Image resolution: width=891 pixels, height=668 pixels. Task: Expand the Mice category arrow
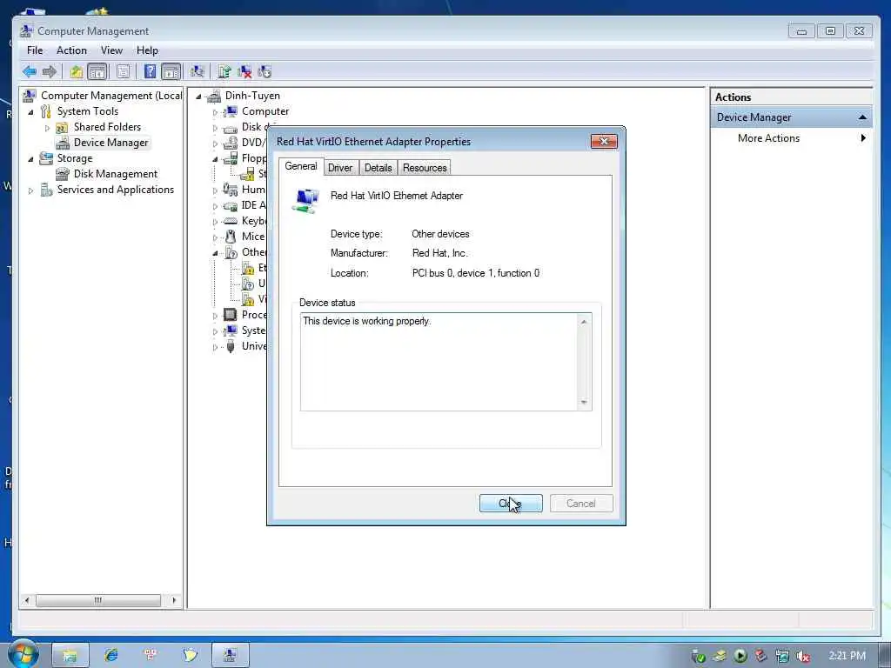click(x=215, y=237)
